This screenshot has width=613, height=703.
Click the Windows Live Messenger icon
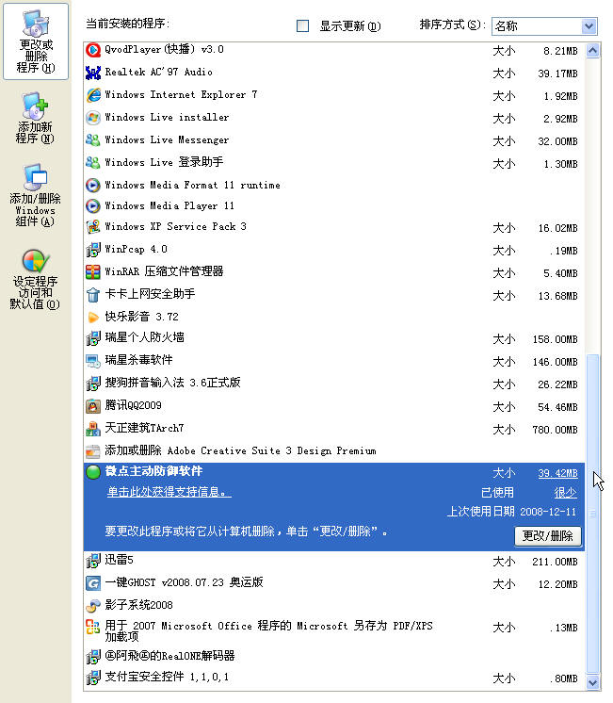[x=93, y=140]
